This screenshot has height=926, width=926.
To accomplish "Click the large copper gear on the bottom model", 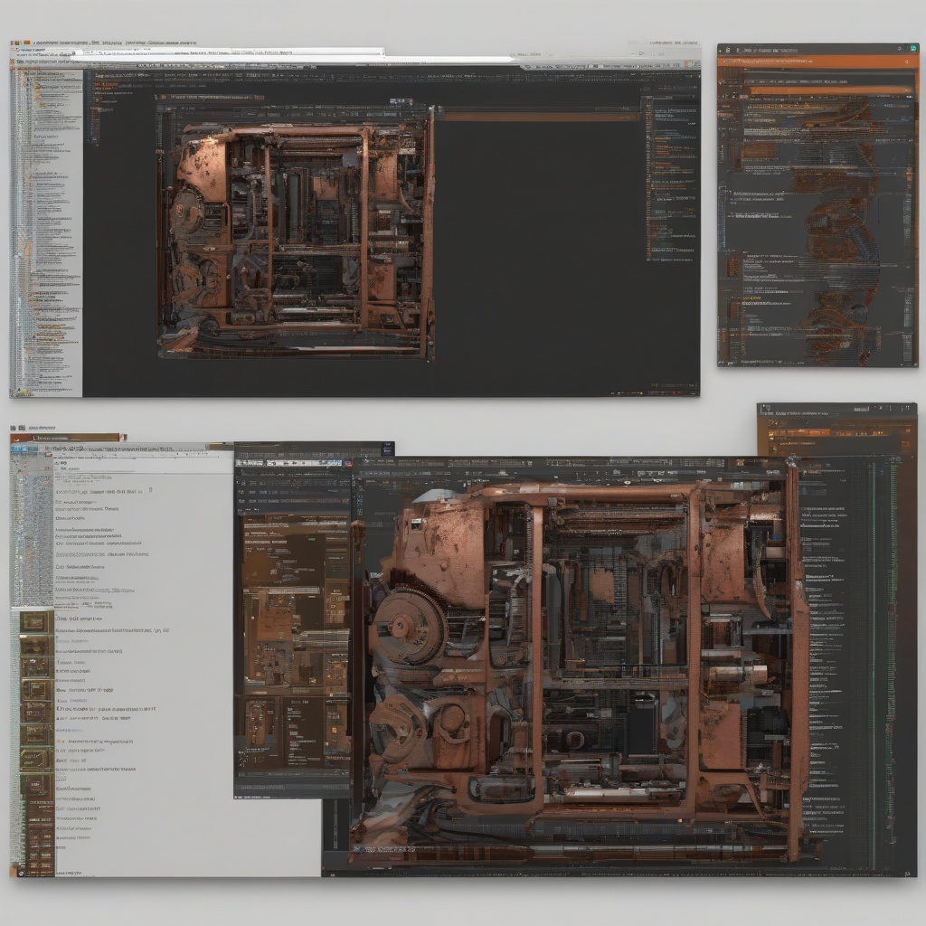I will click(409, 626).
